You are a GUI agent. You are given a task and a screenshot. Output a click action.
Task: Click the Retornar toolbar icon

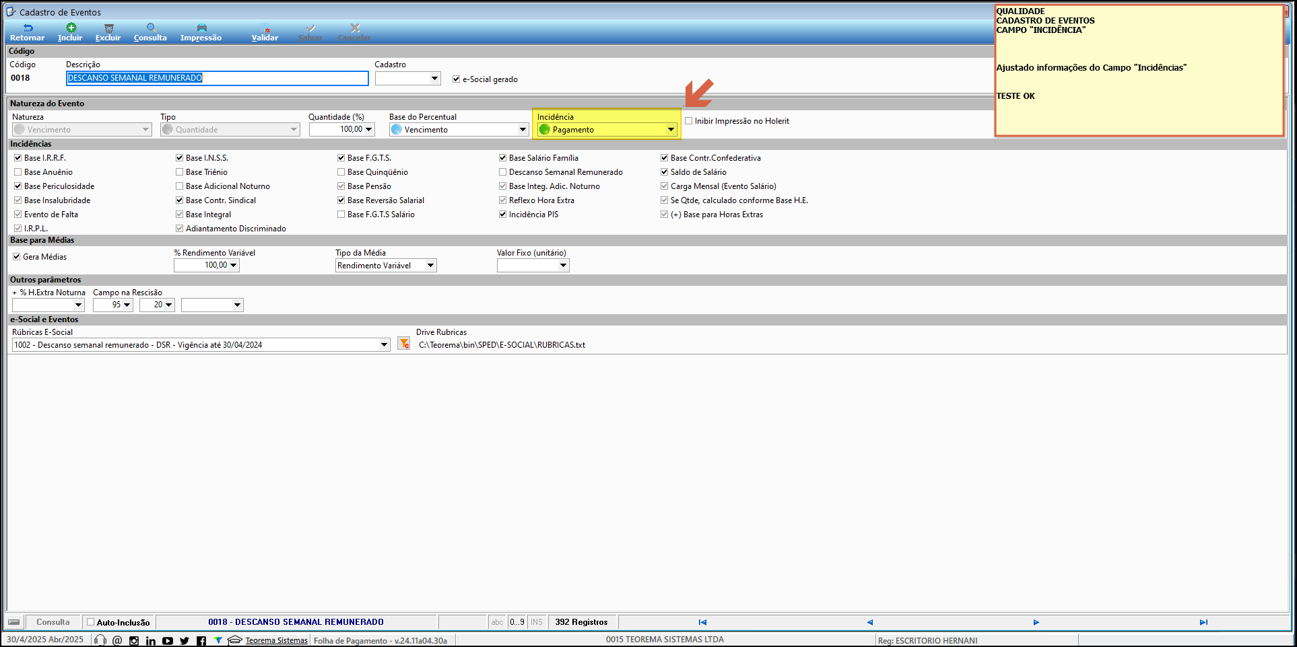[28, 28]
